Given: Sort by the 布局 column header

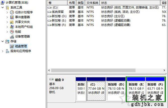Looking at the screenshot, I should (72, 3).
